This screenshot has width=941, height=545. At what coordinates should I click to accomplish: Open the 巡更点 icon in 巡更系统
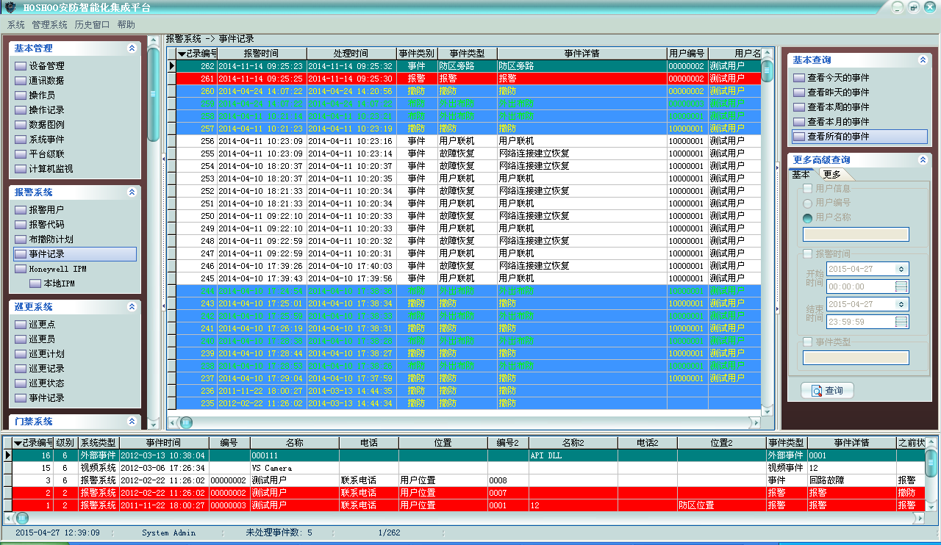pyautogui.click(x=20, y=325)
